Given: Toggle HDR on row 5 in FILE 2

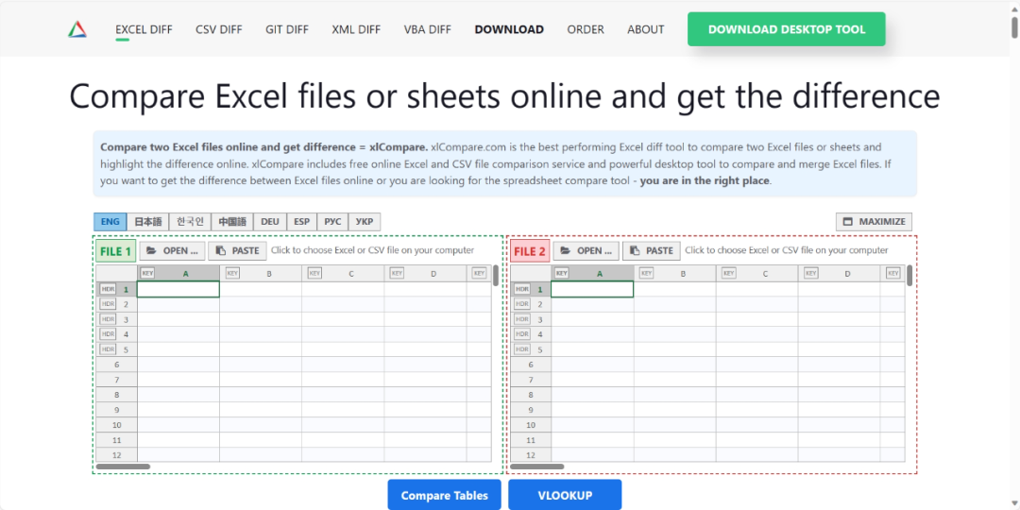Looking at the screenshot, I should click(521, 349).
